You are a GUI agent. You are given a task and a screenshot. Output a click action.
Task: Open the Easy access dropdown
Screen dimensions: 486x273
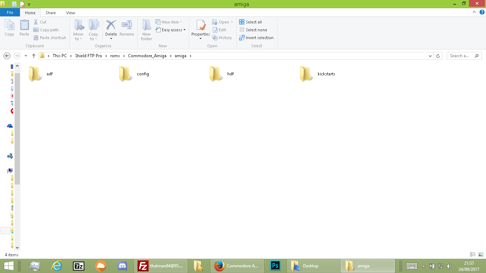(x=171, y=30)
